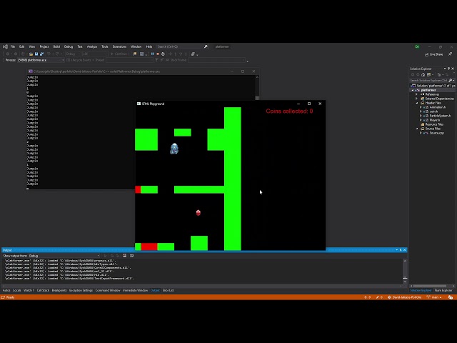Viewport: 457px width, 343px height.
Task: Open the Debug configuration dropdown
Action: coord(73,54)
